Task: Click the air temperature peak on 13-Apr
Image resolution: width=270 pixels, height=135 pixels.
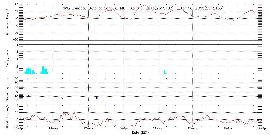Action: click(145, 5)
